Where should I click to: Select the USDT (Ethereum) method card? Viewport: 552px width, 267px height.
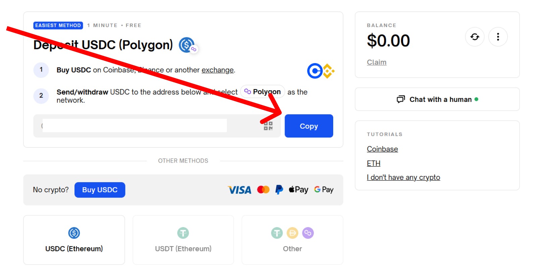click(183, 240)
